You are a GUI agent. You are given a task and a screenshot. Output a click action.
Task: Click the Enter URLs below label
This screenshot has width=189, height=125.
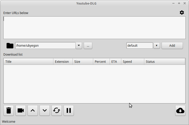(x=16, y=13)
